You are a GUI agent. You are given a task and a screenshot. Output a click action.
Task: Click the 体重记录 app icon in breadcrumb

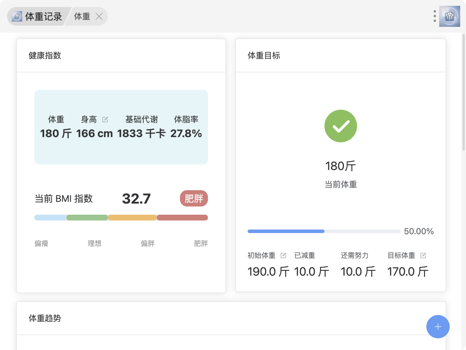17,17
